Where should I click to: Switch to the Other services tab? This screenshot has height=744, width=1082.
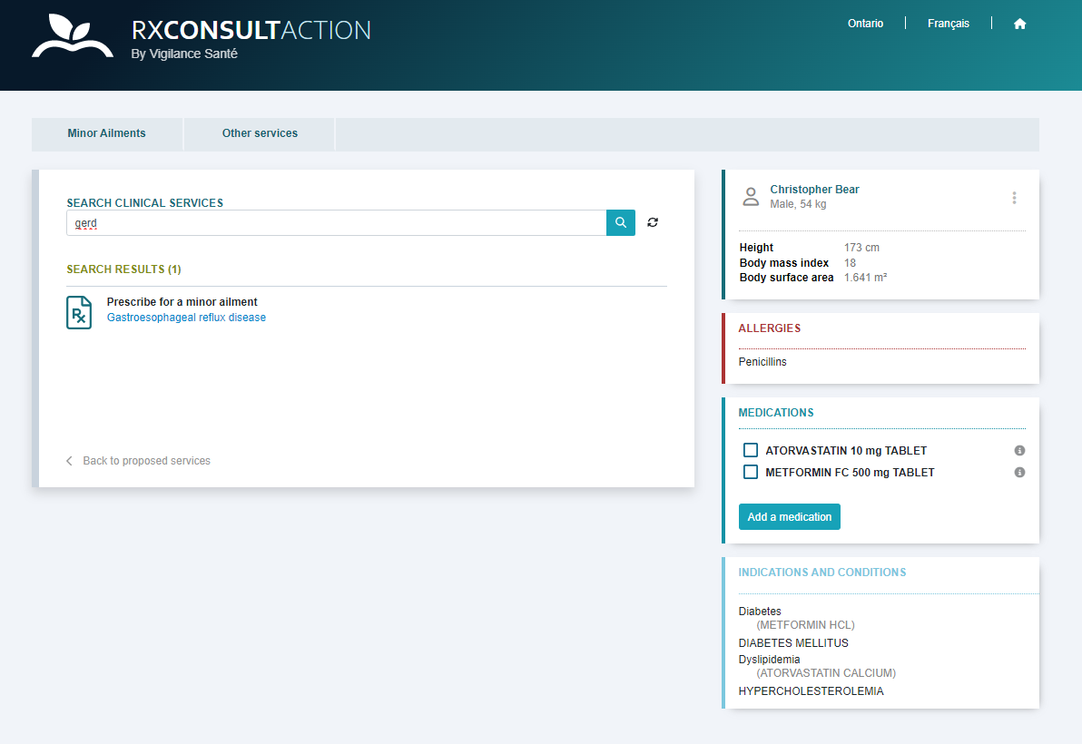point(260,133)
